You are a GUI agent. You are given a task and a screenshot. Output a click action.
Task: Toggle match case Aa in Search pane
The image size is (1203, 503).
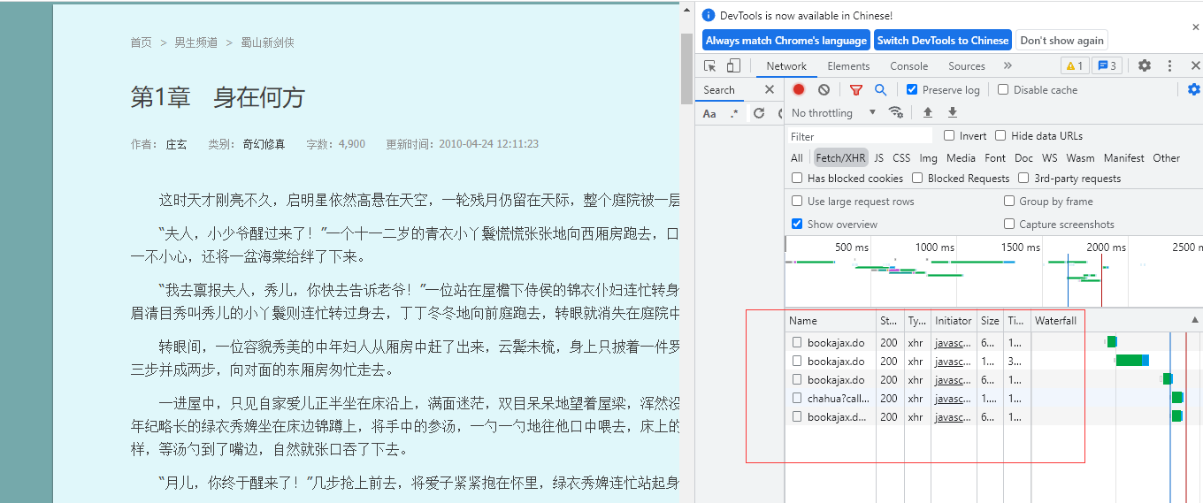(709, 113)
